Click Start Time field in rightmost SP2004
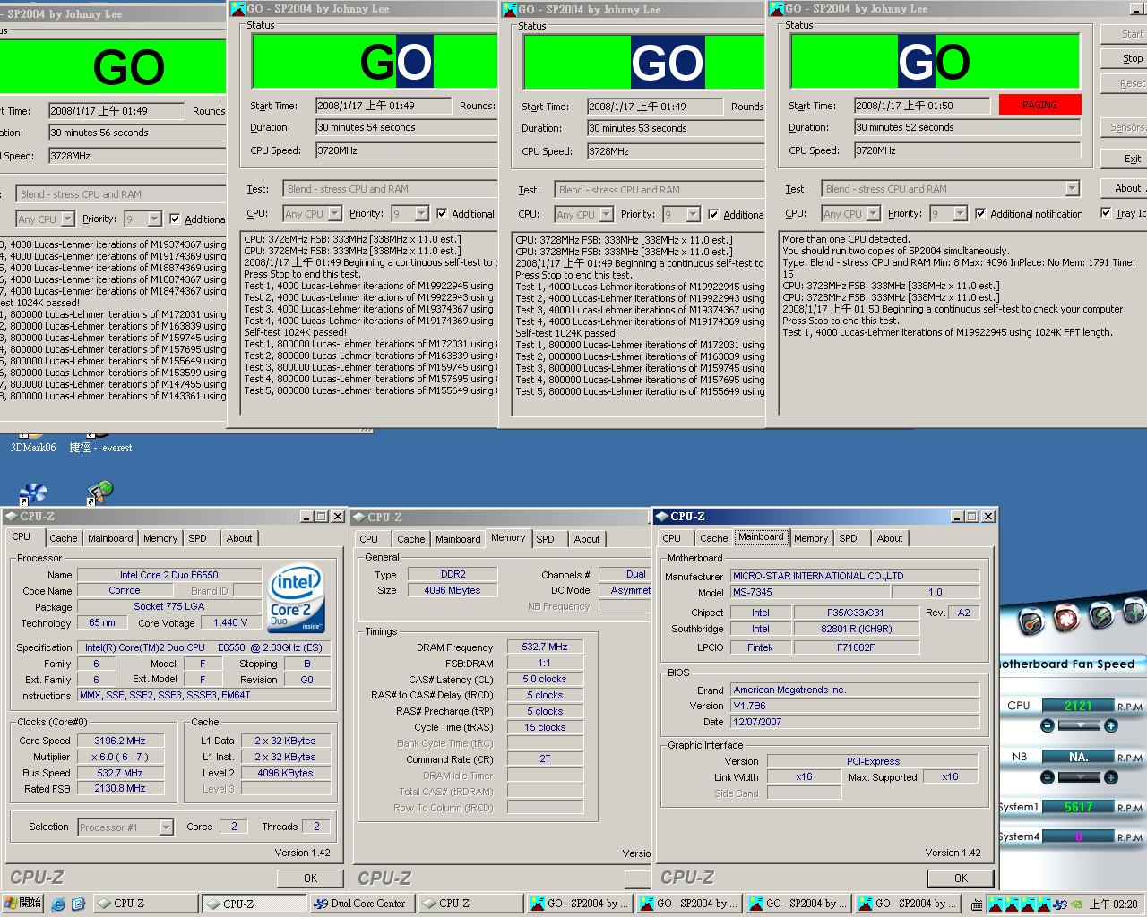 922,106
